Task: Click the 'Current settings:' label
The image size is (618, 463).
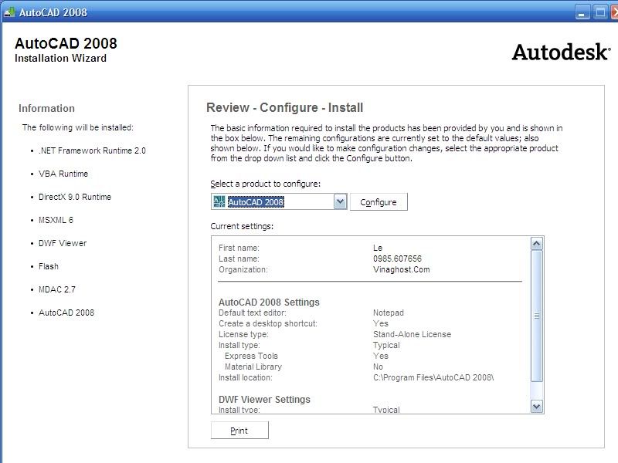Action: [x=242, y=226]
